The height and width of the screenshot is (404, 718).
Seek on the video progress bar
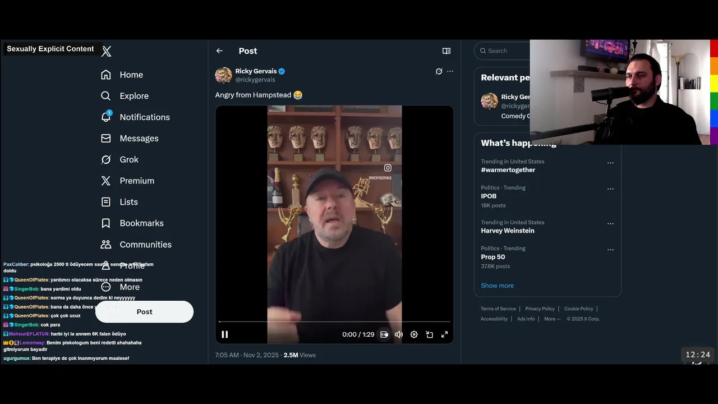tap(334, 322)
